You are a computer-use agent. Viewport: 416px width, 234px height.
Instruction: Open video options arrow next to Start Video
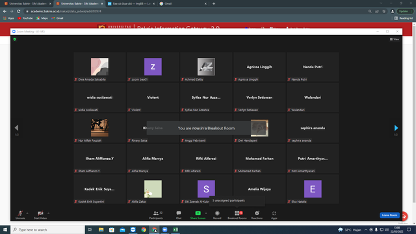click(x=48, y=213)
